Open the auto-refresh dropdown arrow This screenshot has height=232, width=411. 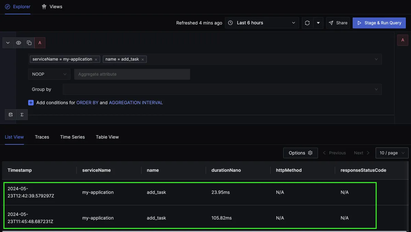318,23
